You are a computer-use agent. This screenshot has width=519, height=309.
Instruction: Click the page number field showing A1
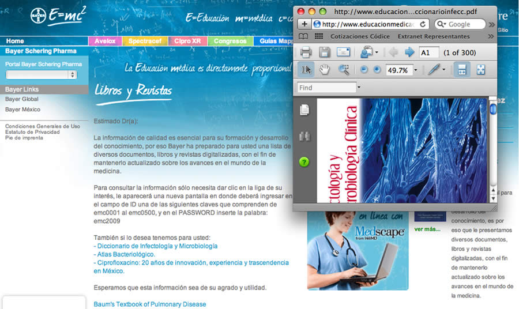(429, 52)
